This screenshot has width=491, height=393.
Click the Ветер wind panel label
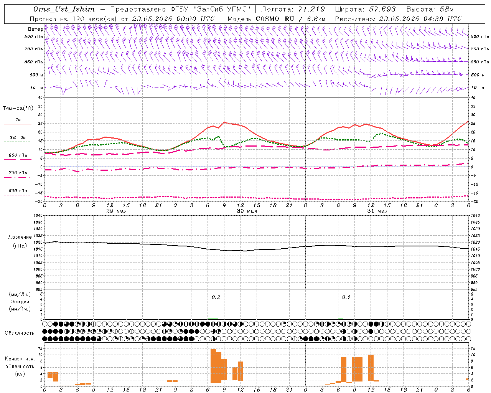pos(35,29)
